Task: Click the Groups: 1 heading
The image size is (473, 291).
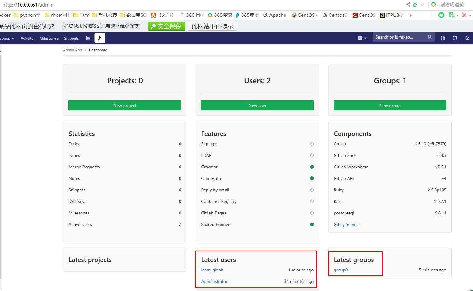Action: tap(390, 81)
